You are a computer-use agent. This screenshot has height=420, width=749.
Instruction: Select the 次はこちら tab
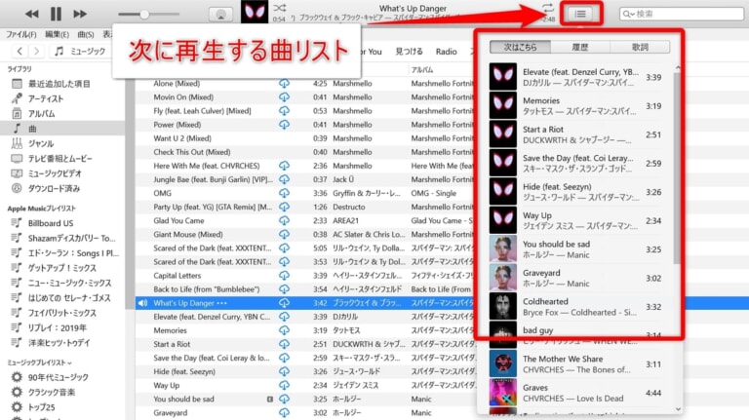point(520,47)
